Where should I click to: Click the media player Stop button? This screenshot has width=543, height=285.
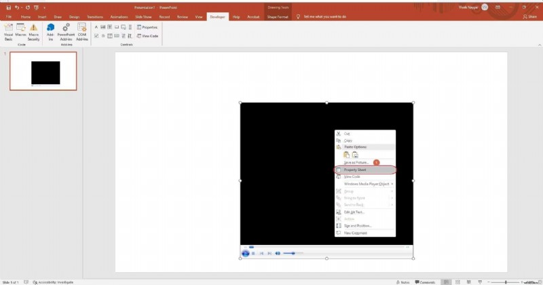coord(253,254)
